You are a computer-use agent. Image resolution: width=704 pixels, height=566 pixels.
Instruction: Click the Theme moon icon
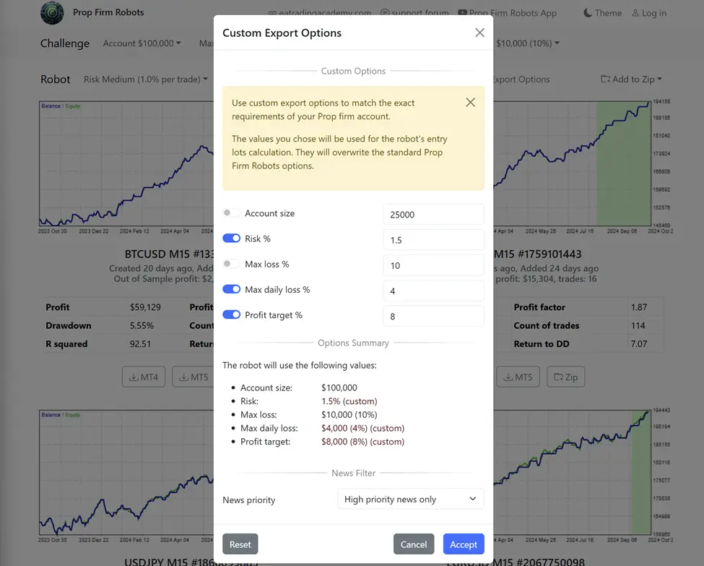[x=588, y=13]
